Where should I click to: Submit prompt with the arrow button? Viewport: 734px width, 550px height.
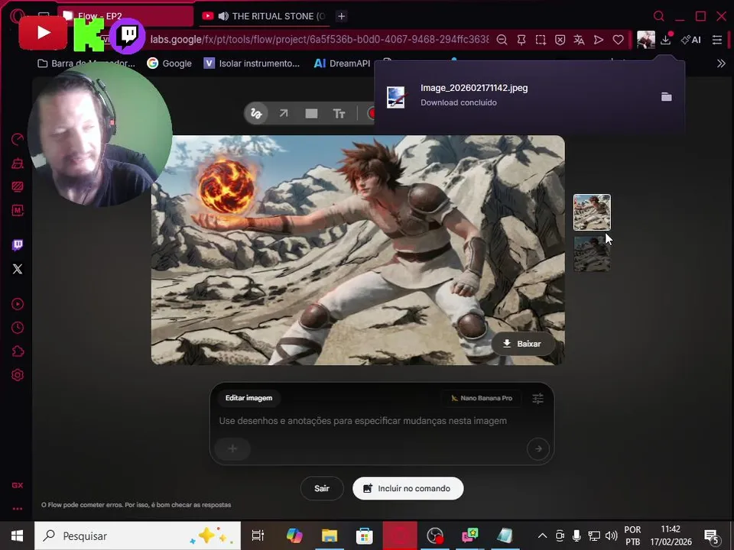[x=538, y=448]
